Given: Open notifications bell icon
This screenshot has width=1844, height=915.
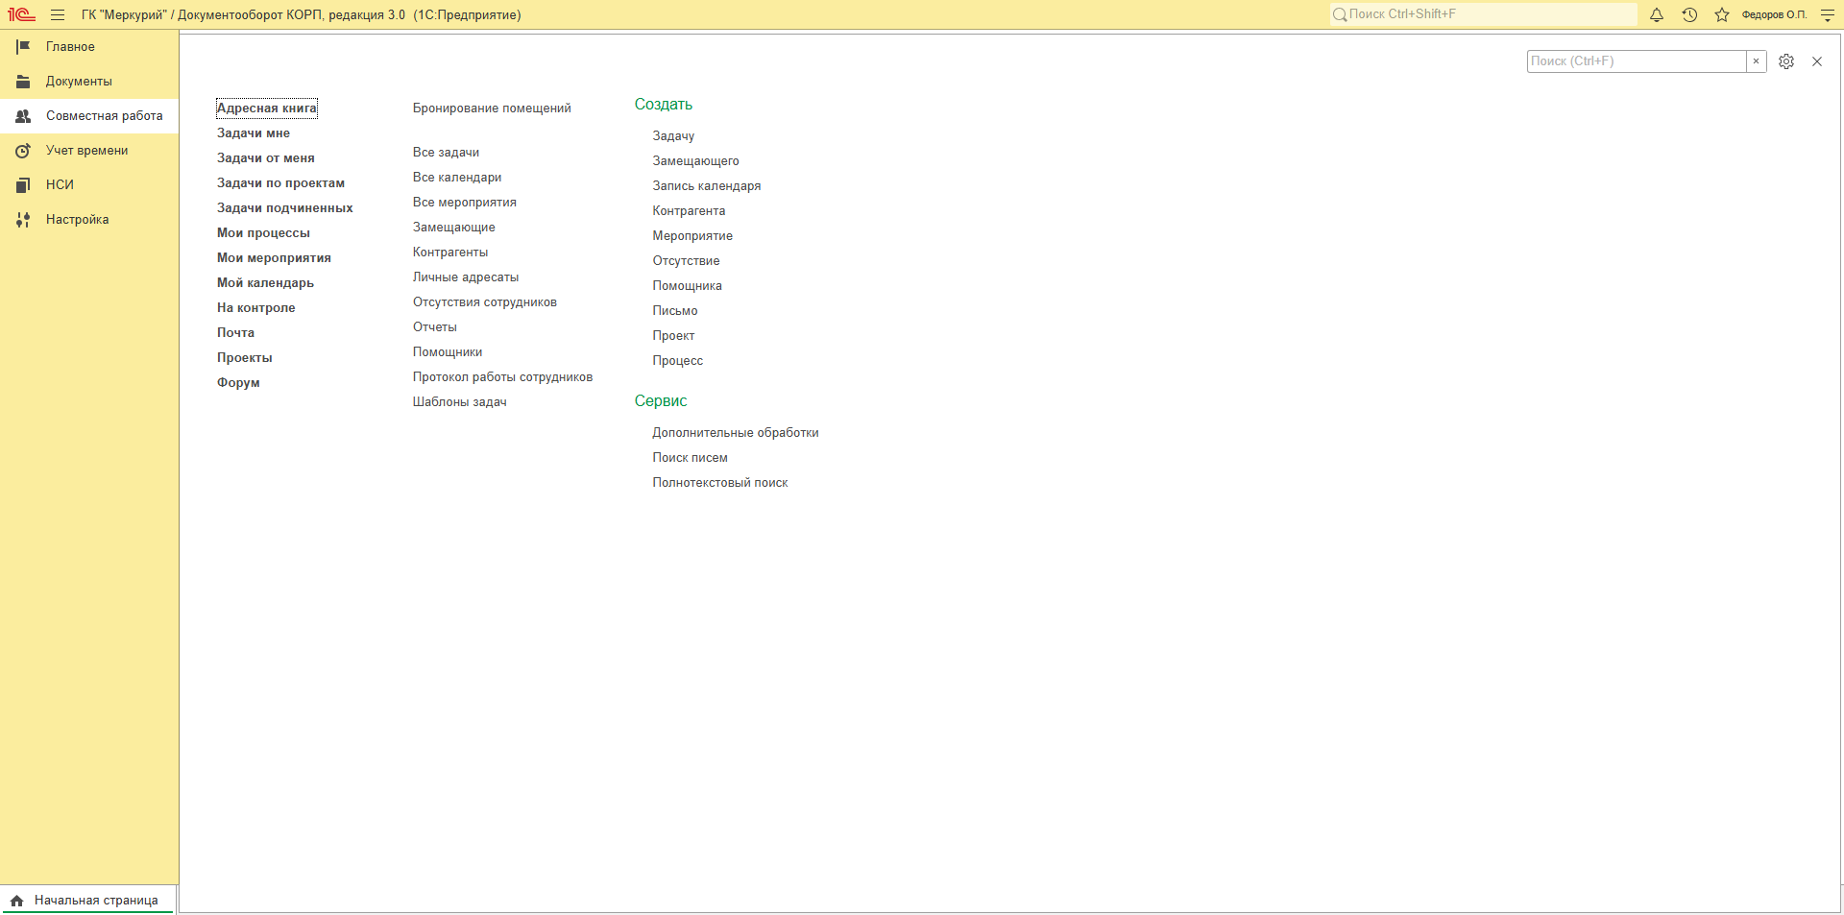Looking at the screenshot, I should pos(1657,14).
